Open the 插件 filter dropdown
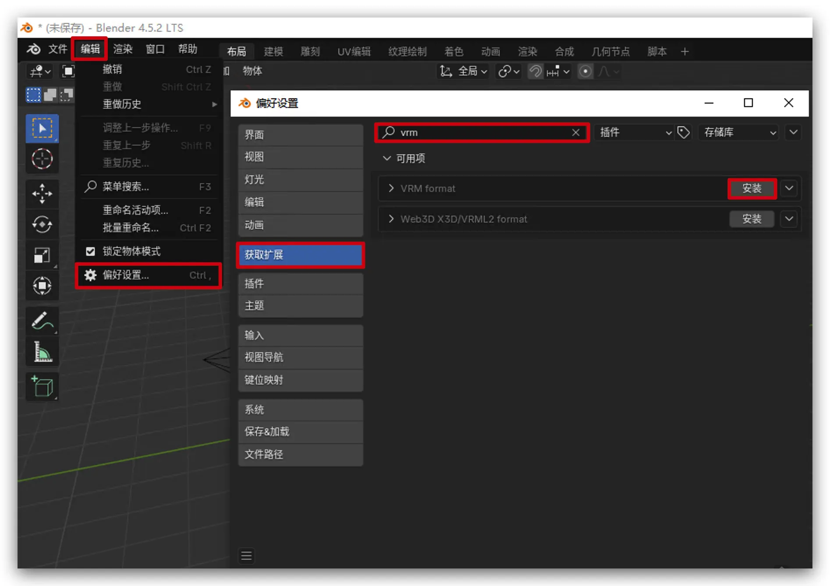This screenshot has height=586, width=830. click(x=635, y=132)
